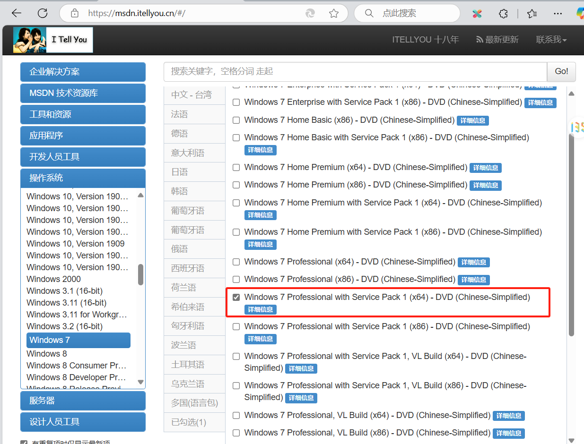
Task: Select Windows 3.1 (16-bit) entry
Action: click(64, 291)
